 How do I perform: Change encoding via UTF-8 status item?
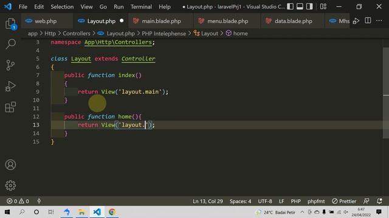(265, 201)
